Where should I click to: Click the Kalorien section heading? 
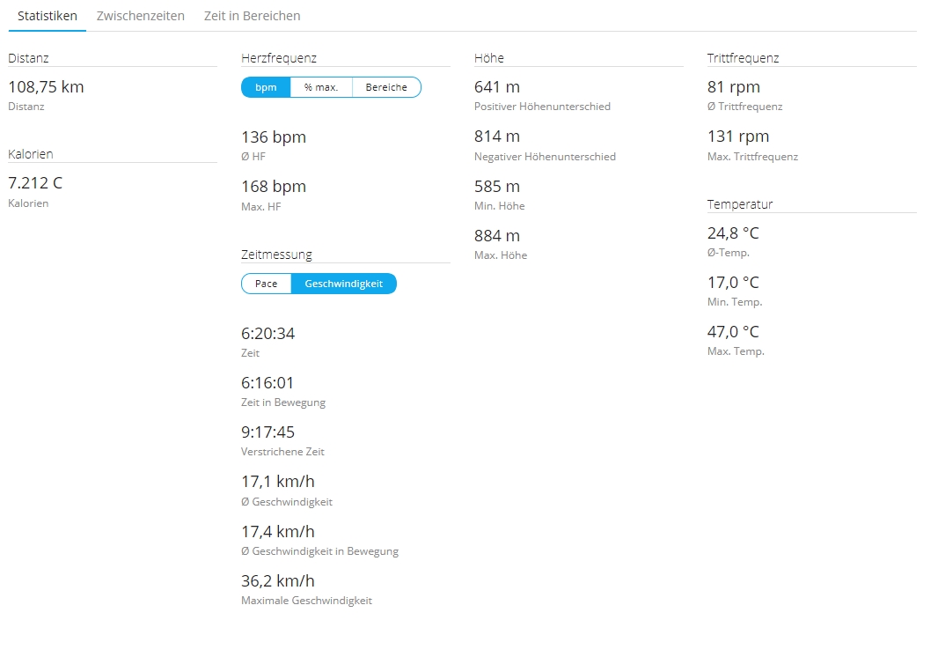[31, 154]
